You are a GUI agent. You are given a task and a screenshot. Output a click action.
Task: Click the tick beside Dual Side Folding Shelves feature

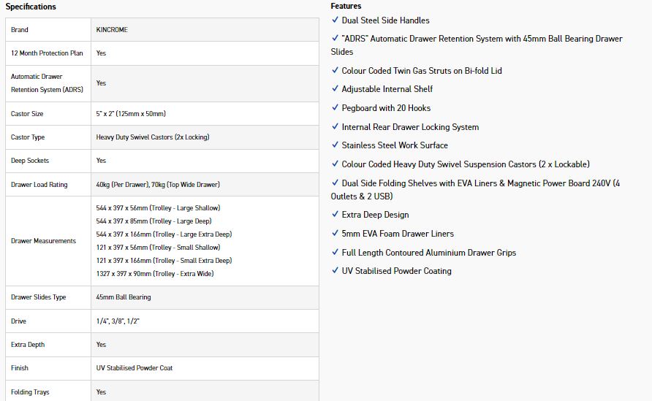pos(335,183)
